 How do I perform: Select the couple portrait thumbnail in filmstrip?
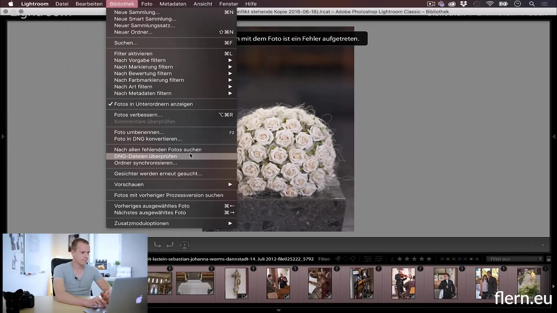pyautogui.click(x=487, y=283)
